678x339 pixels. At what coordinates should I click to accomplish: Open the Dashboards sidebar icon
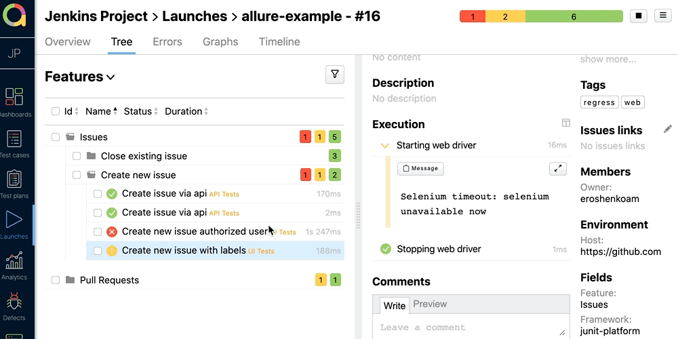click(x=14, y=97)
